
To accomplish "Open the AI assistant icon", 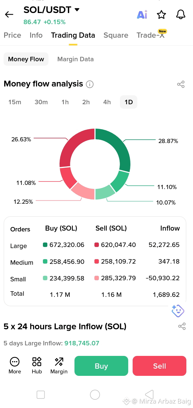I will point(142,14).
